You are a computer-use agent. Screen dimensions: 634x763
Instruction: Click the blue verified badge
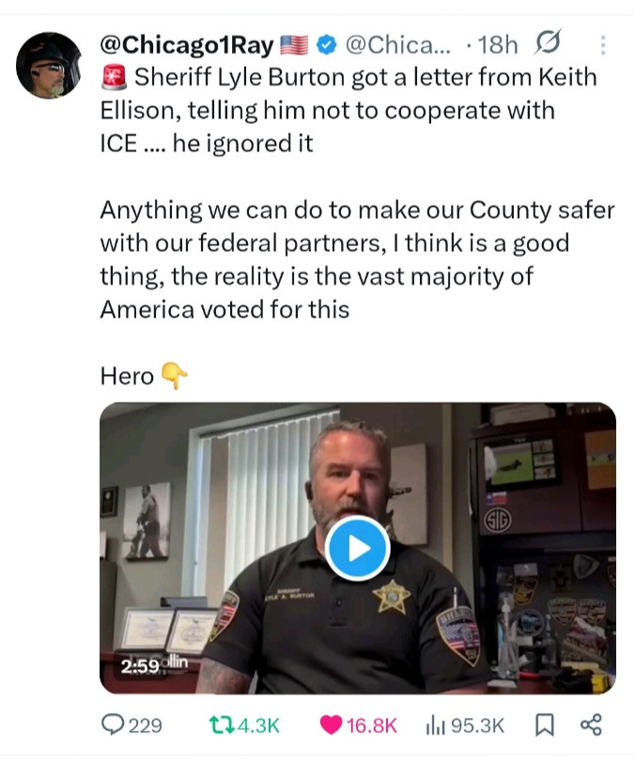tap(327, 45)
